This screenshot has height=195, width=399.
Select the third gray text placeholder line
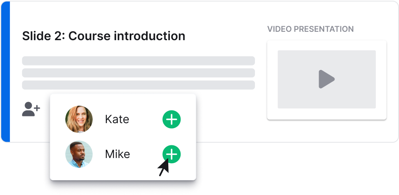coord(138,85)
